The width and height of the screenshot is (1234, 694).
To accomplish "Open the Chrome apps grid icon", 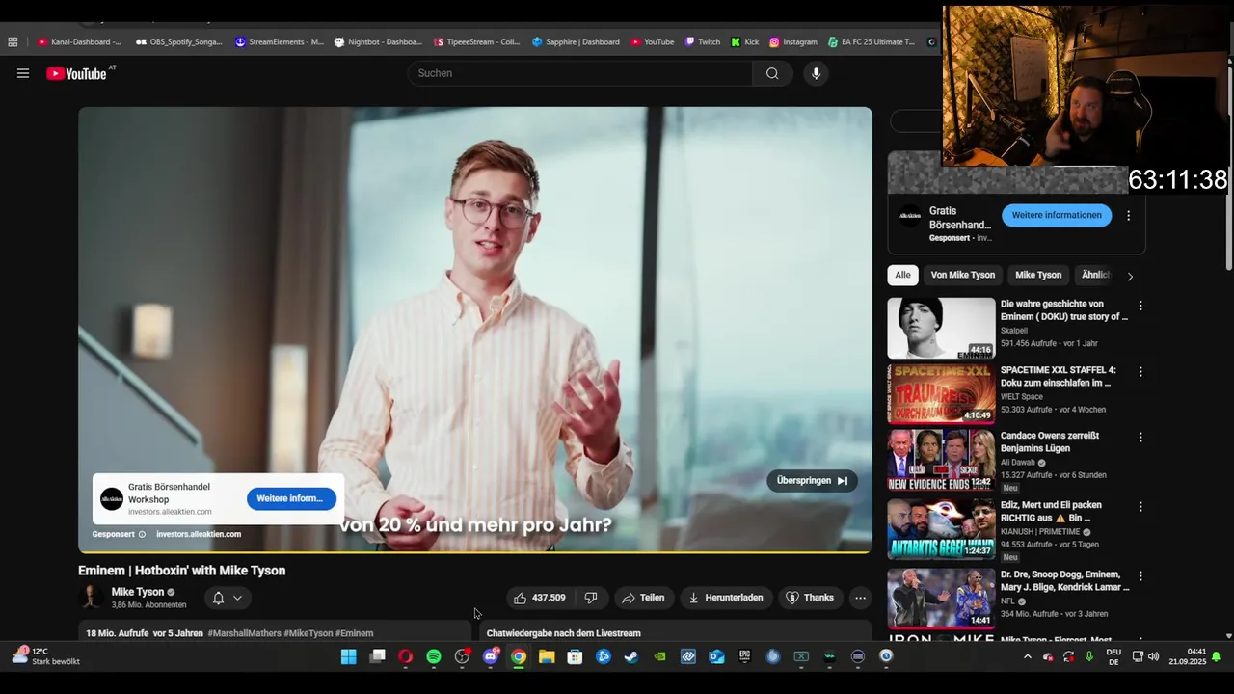I will [13, 42].
